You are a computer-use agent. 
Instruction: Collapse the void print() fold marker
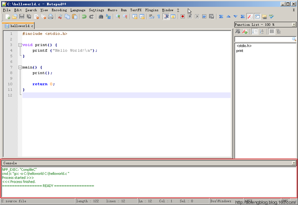(x=20, y=45)
